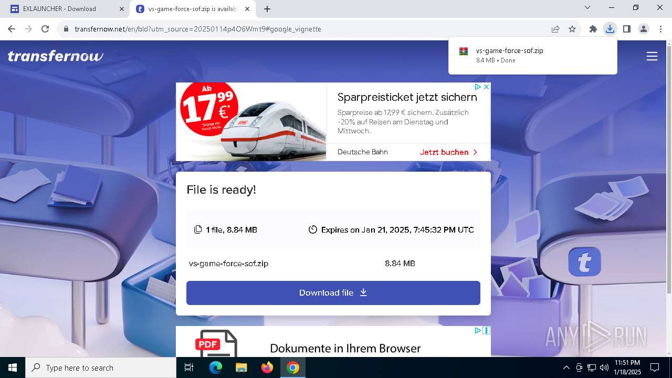Click the ICE train ad image
The height and width of the screenshot is (378, 672).
click(251, 122)
